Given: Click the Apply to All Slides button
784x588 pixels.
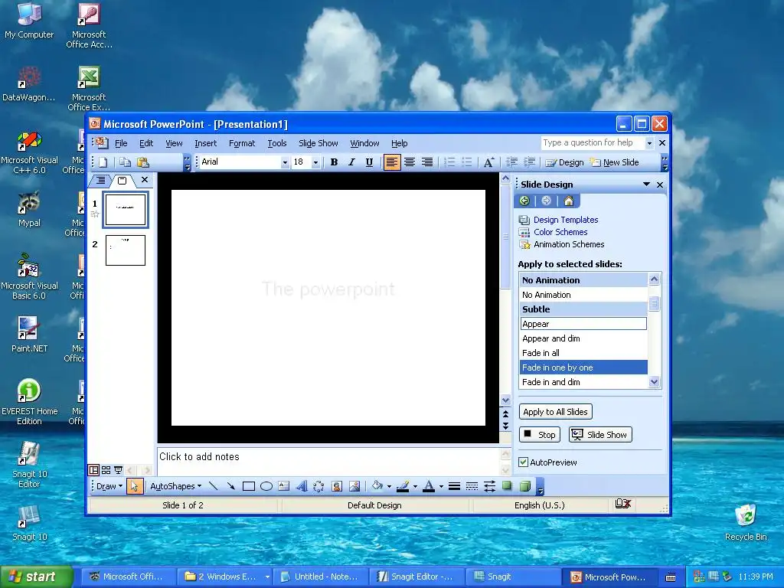Looking at the screenshot, I should click(x=556, y=412).
